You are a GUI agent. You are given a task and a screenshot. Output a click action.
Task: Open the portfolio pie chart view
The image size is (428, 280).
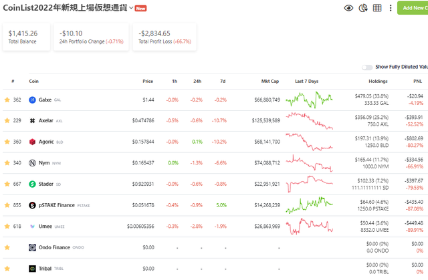tap(362, 8)
